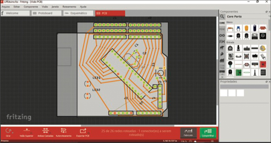Viewport: 271px width, 143px height.
Task: Expand the Exportar PCB options arrow
Action: [88, 133]
